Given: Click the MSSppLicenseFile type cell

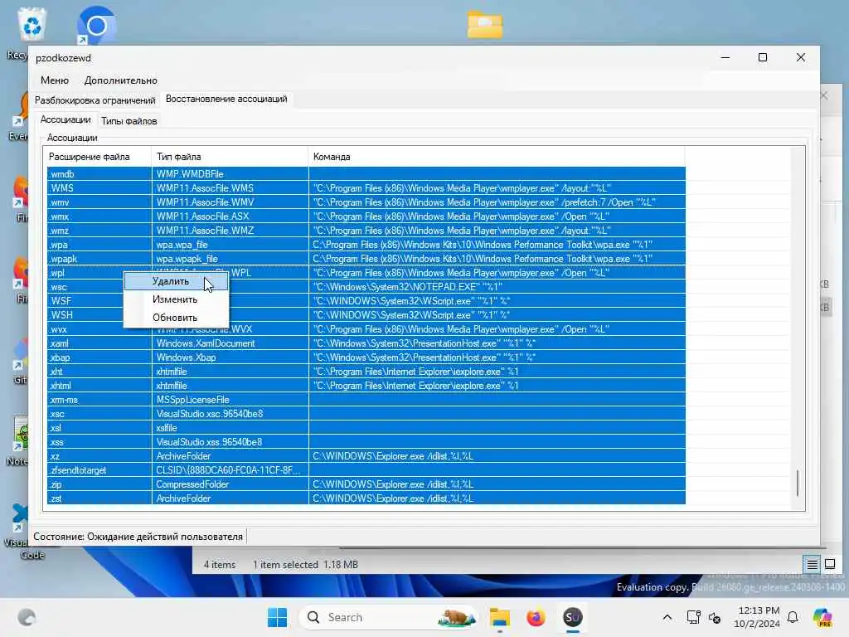Looking at the screenshot, I should click(230, 399).
